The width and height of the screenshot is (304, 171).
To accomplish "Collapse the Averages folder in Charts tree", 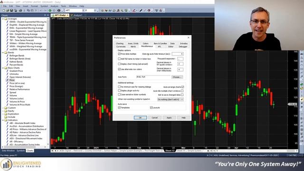I will tap(3, 19).
